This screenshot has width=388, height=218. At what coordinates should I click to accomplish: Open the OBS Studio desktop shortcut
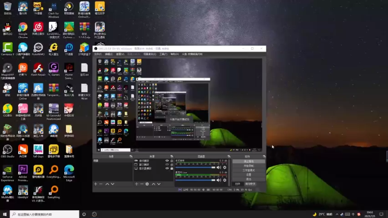pyautogui.click(x=7, y=151)
